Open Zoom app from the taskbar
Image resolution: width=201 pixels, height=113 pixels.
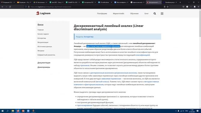(x=28, y=111)
